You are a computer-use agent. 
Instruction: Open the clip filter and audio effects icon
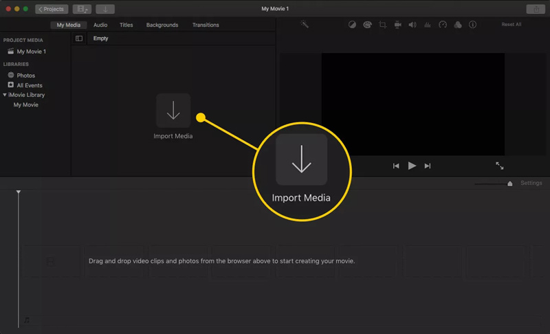click(458, 25)
